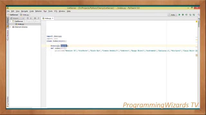The width and height of the screenshot is (206, 115).
Task: Minimize the PyCharm window
Action: point(188,8)
